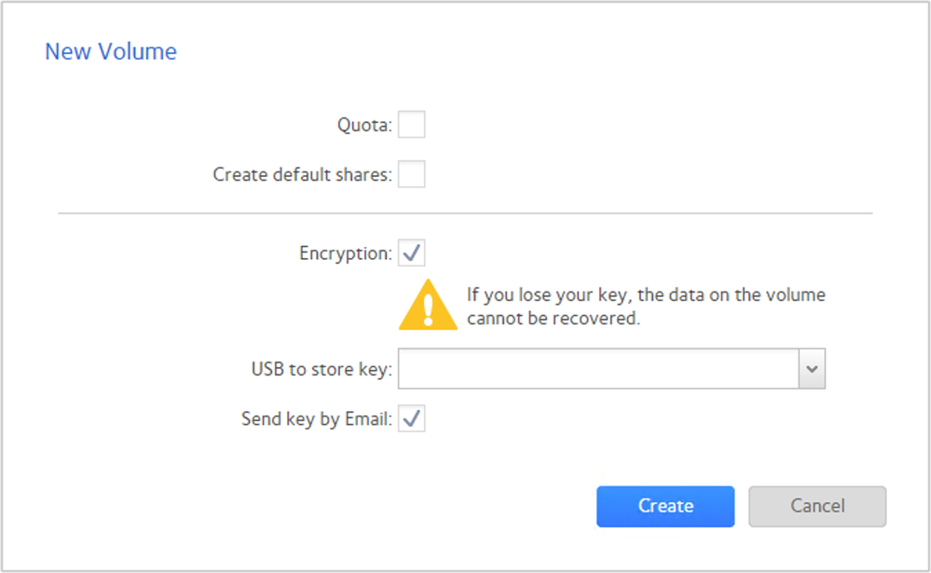Select the Encryption label text
This screenshot has height=573, width=931.
pos(345,253)
